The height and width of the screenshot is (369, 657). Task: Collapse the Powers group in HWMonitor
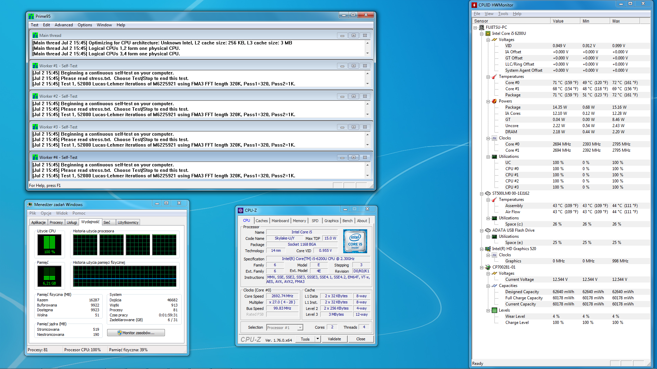488,101
